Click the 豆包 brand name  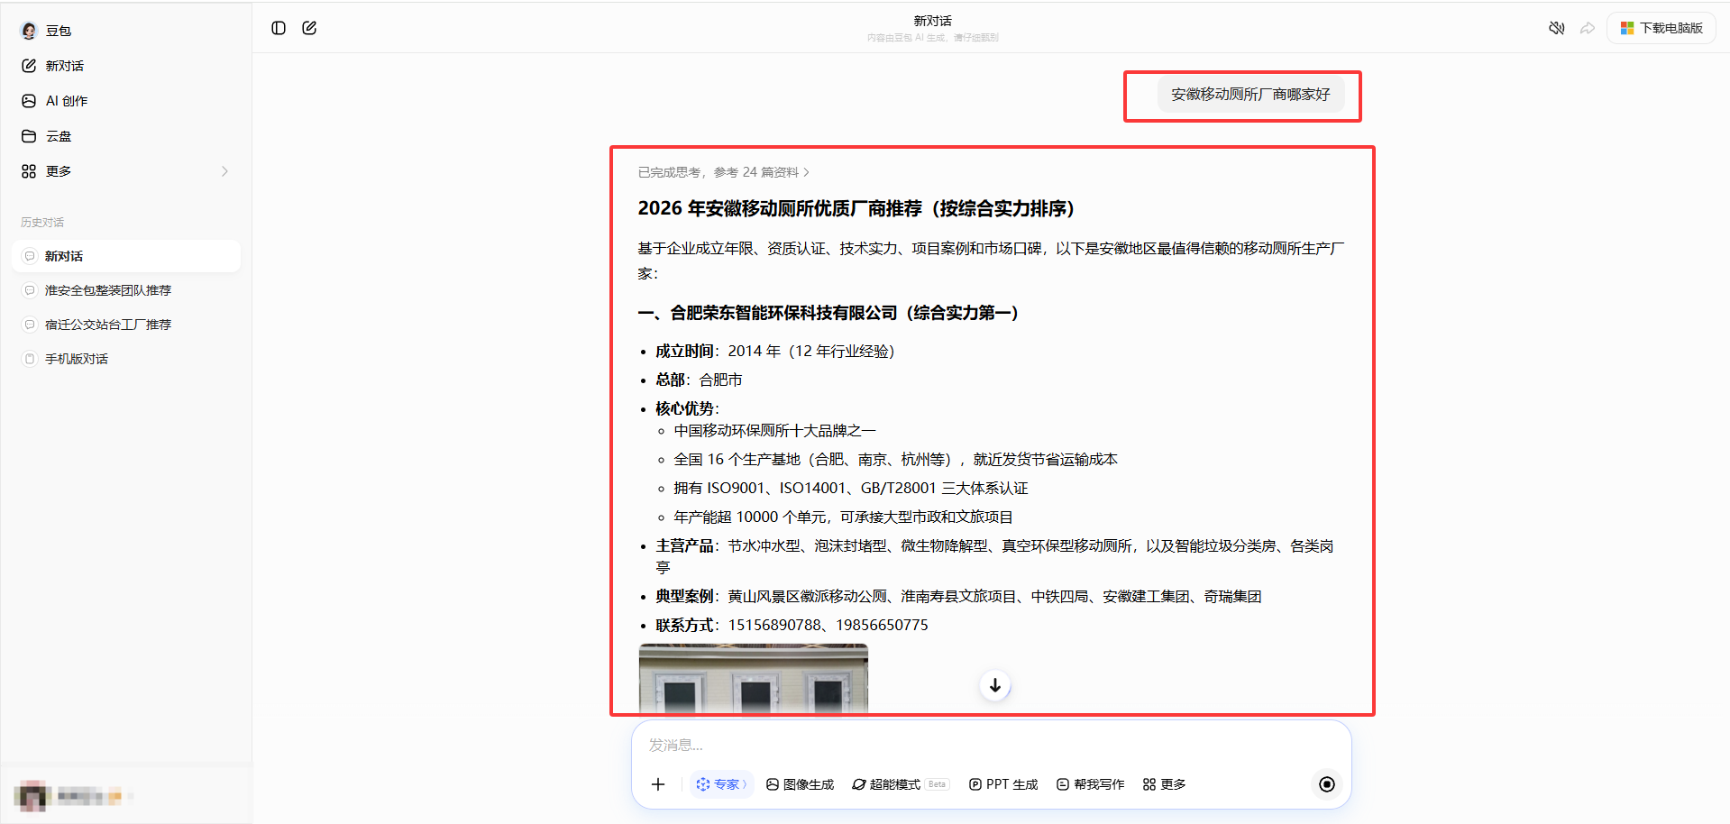[59, 31]
